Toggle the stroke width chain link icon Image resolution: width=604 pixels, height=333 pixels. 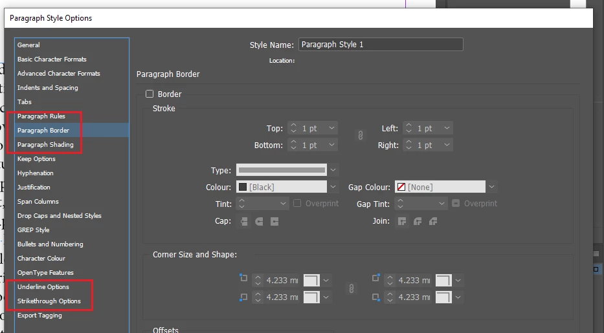coord(360,136)
